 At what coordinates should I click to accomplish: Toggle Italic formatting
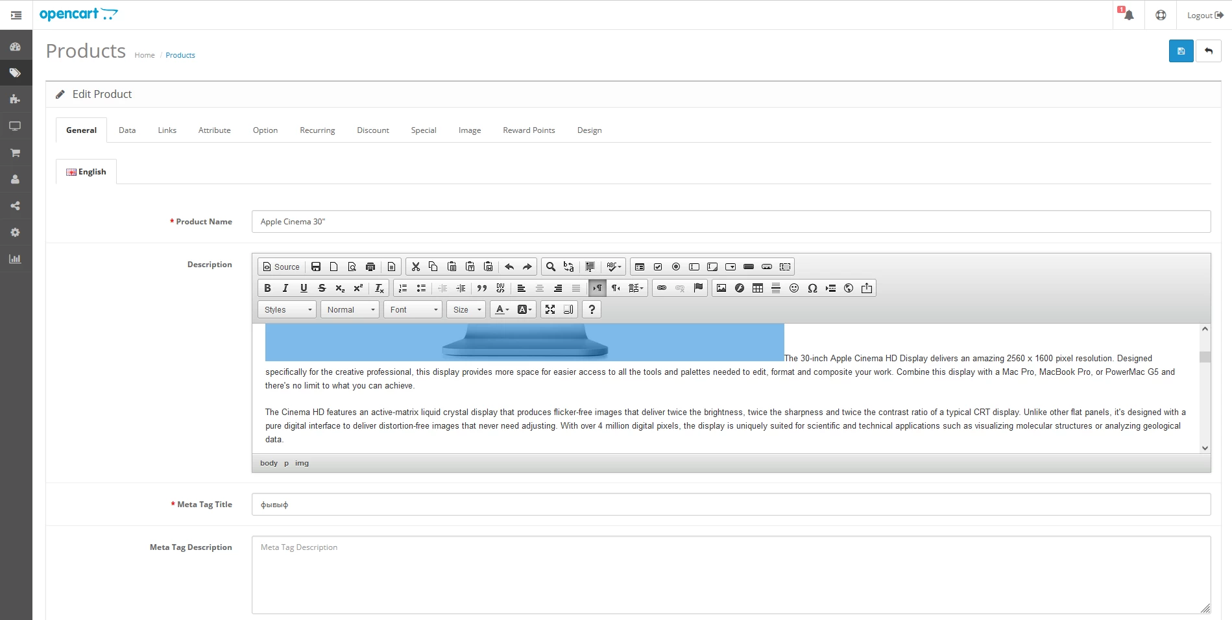[x=285, y=288]
